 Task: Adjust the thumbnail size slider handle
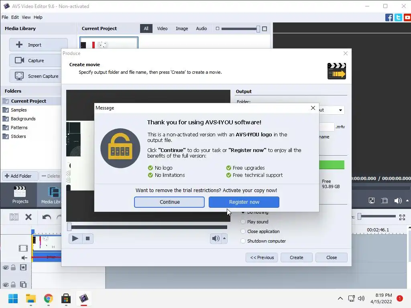click(x=258, y=29)
